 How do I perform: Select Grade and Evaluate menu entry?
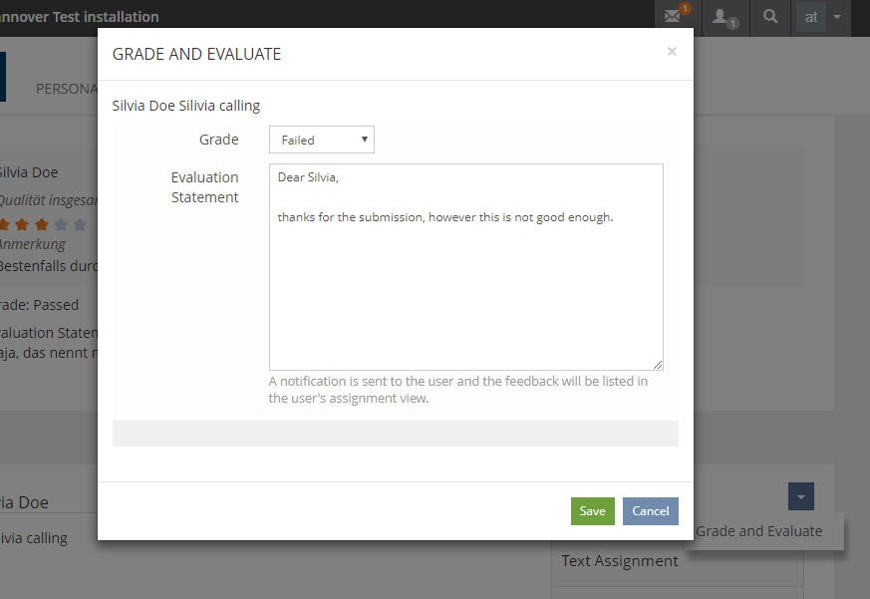[758, 531]
